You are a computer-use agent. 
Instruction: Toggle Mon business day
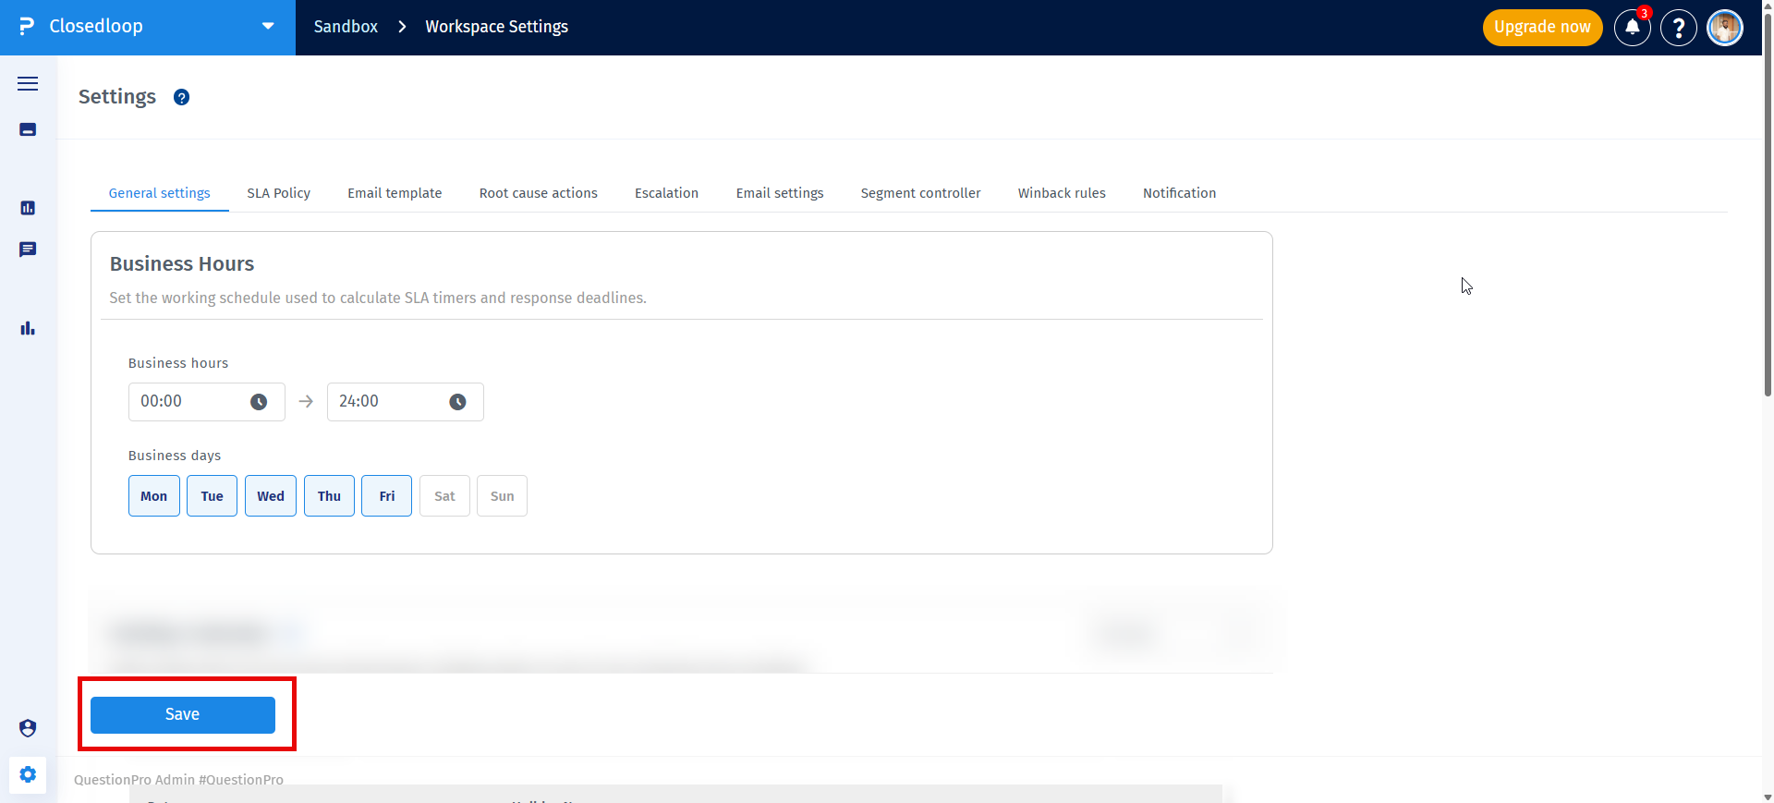click(154, 496)
